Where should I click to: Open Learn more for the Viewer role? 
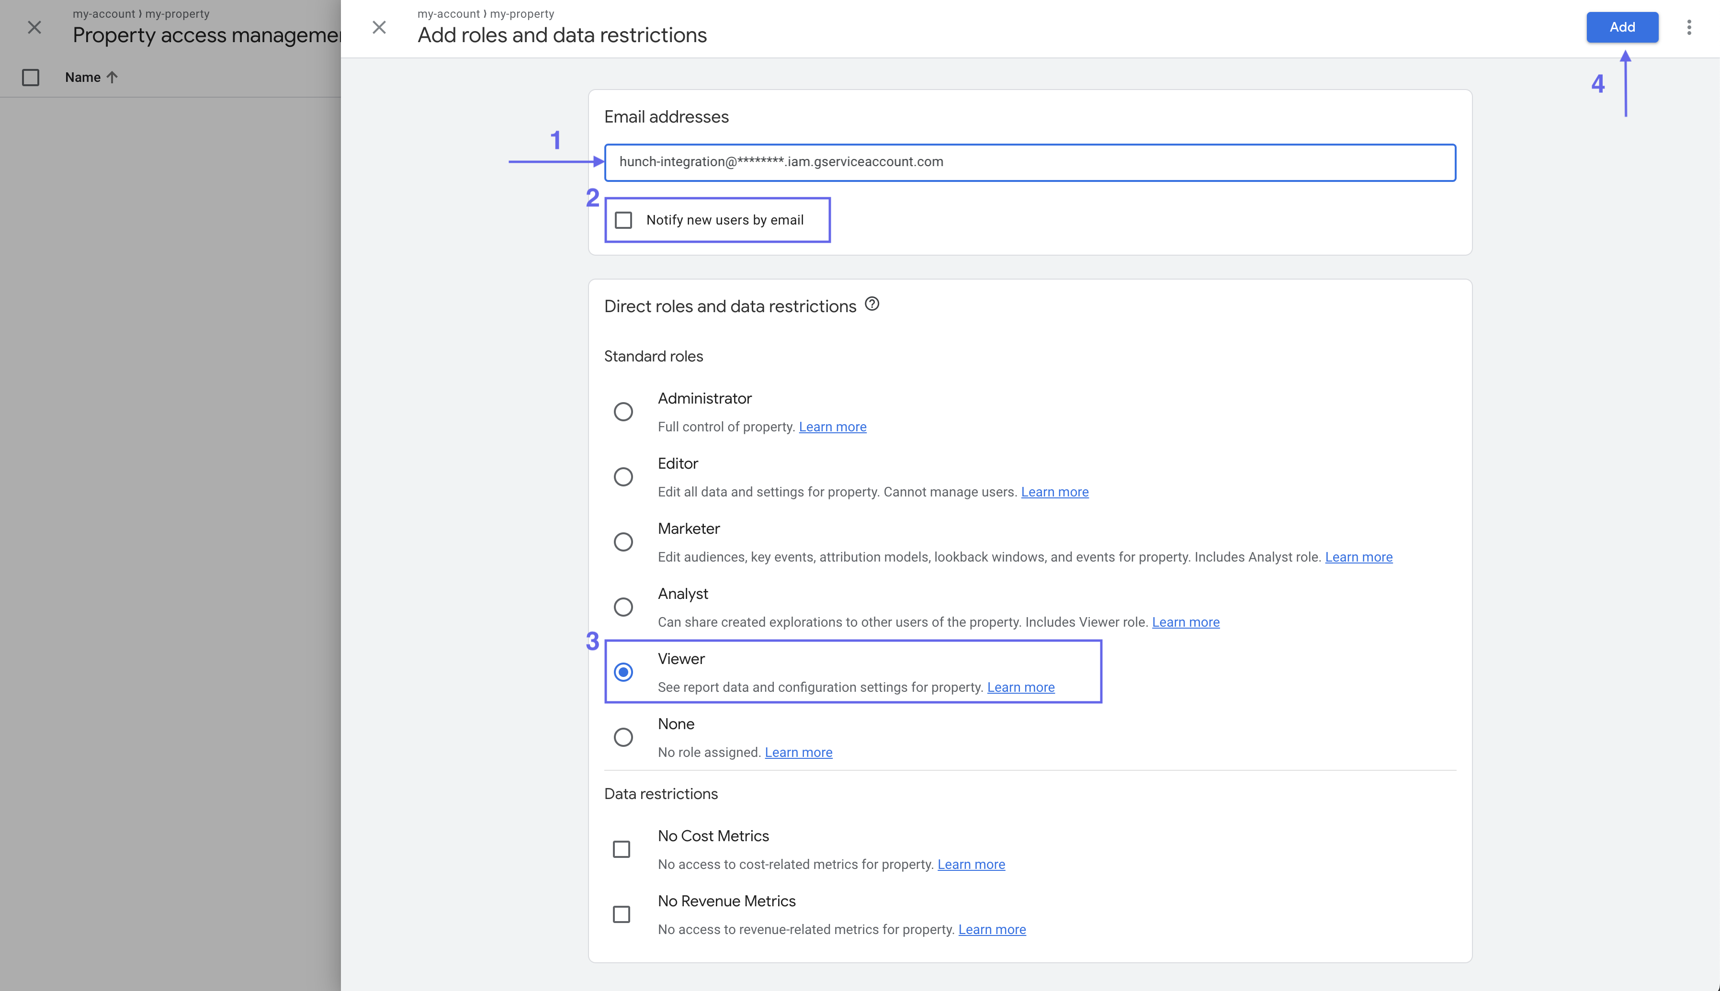[x=1020, y=687]
